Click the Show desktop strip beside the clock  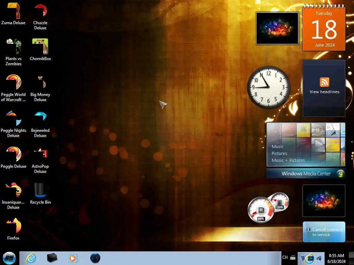point(351,258)
